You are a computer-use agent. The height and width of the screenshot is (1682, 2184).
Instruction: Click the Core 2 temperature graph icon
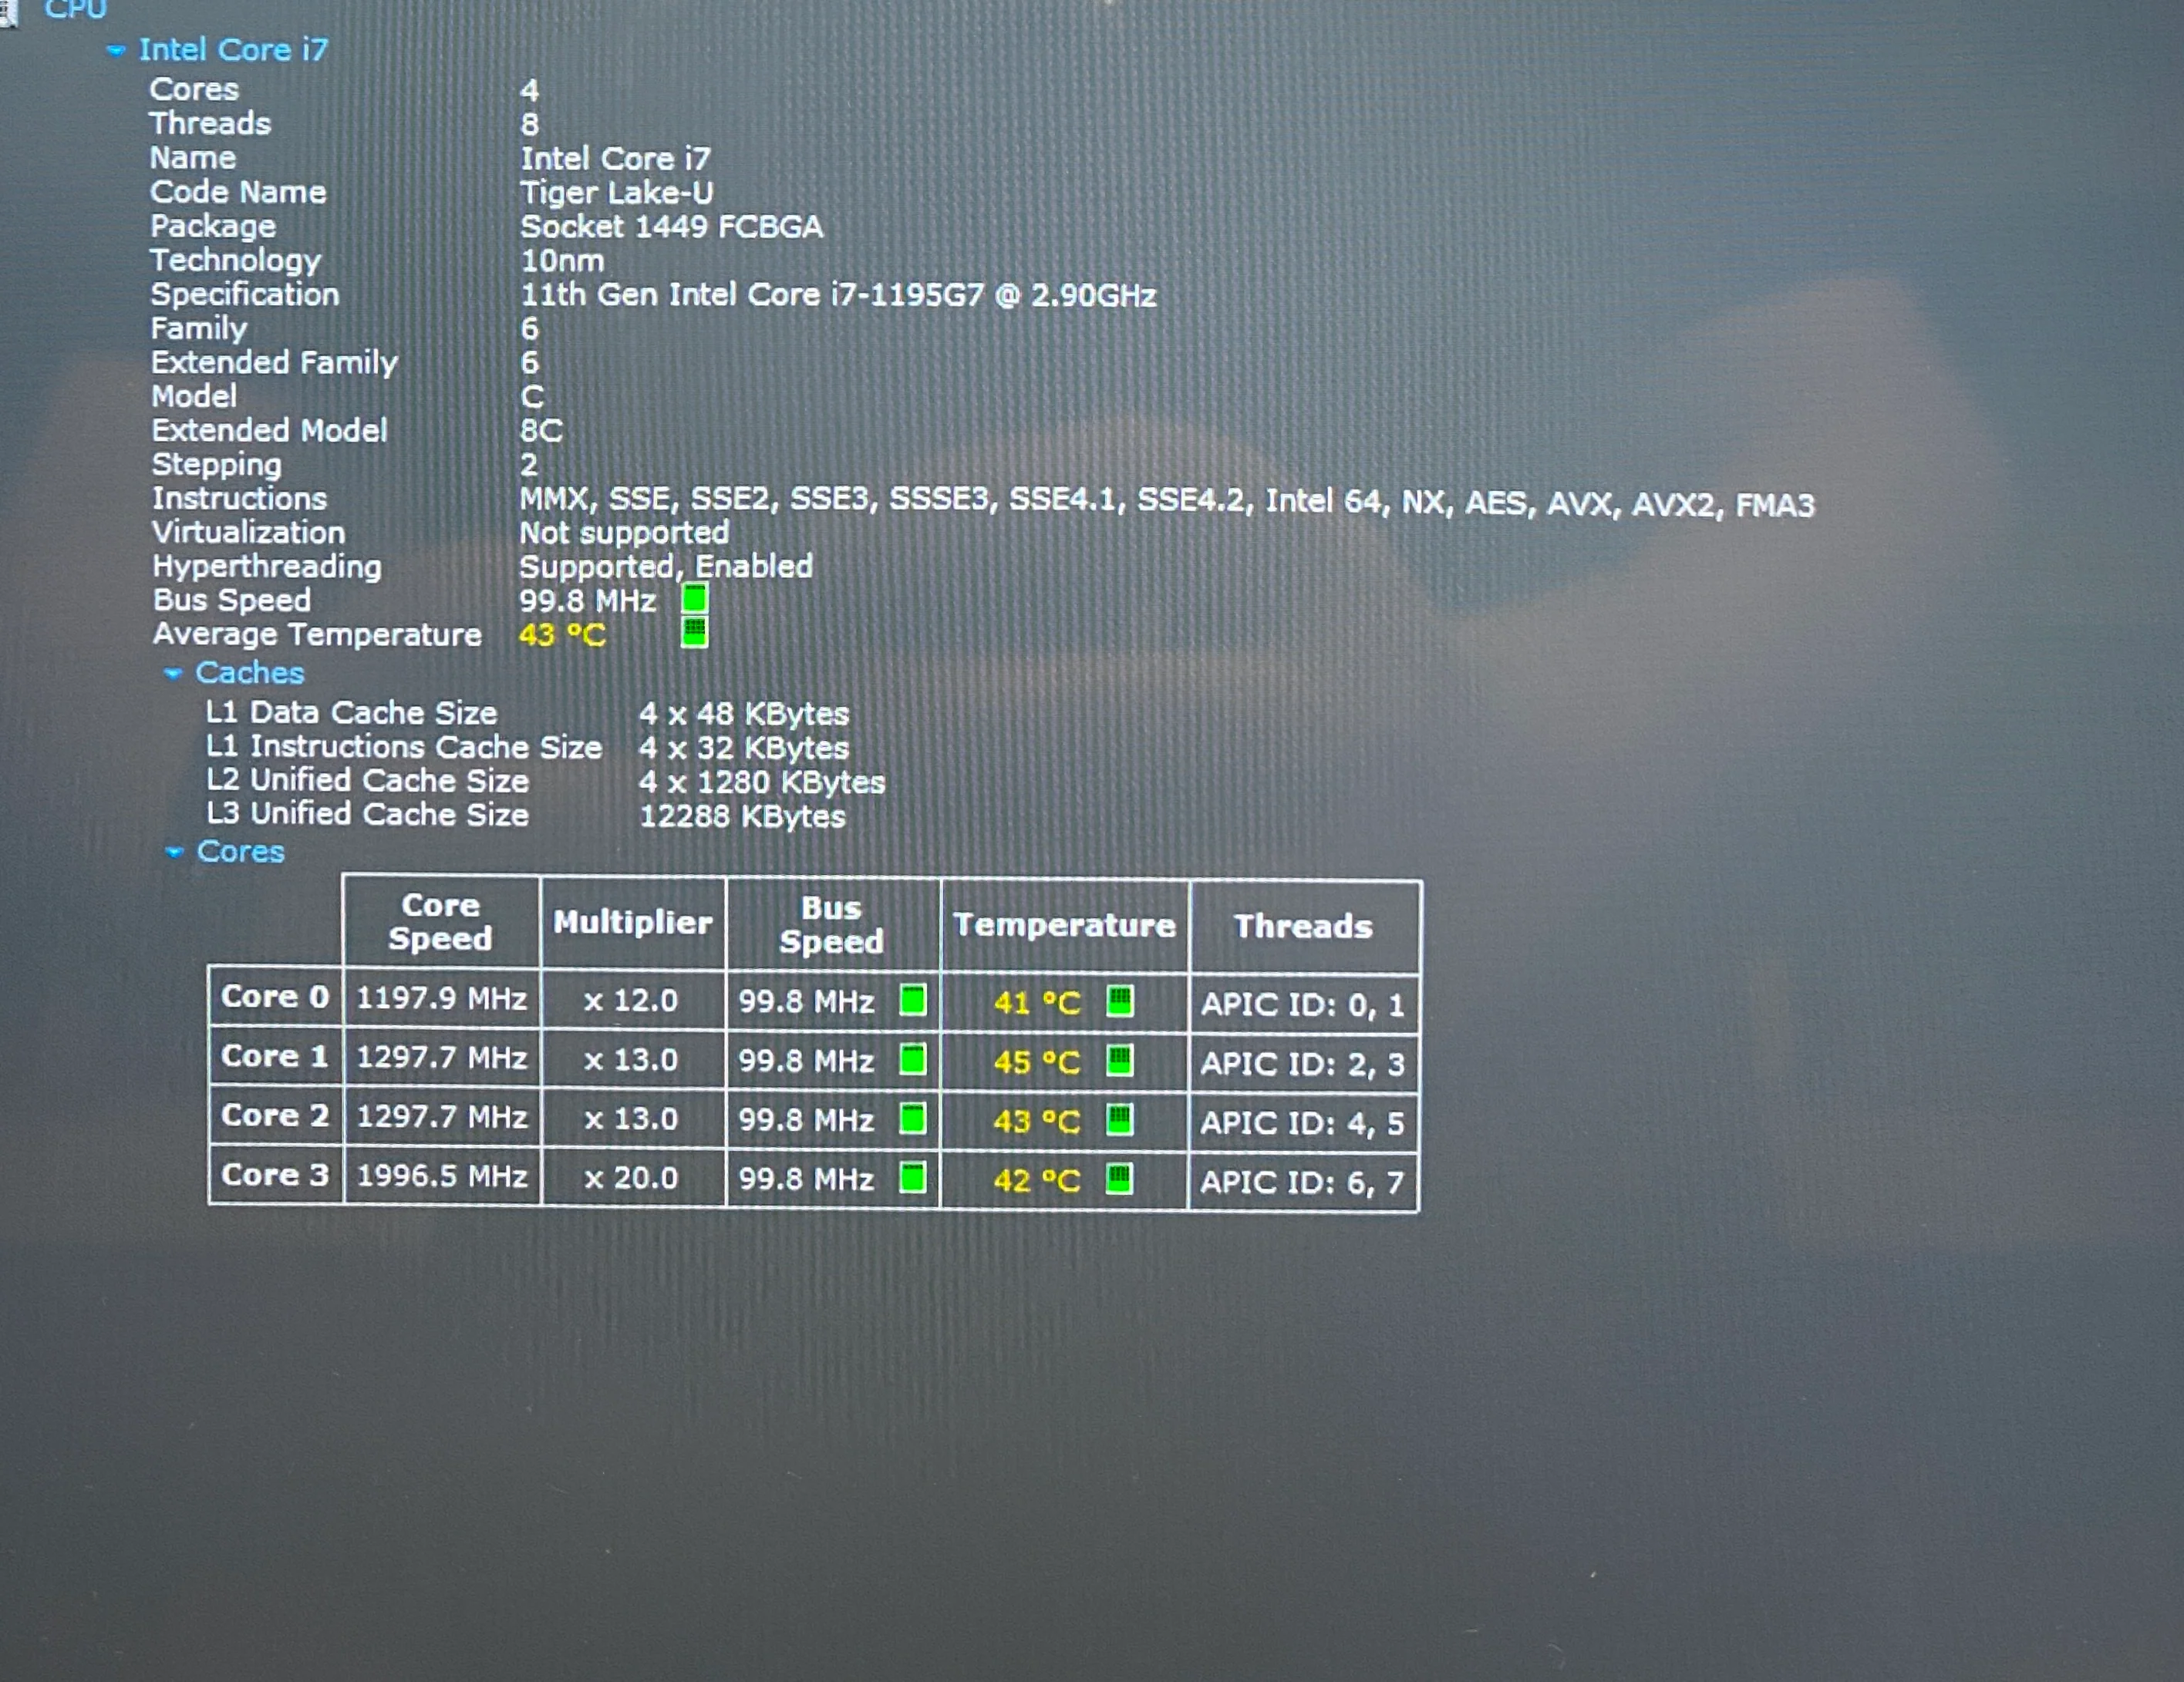coord(1120,1119)
